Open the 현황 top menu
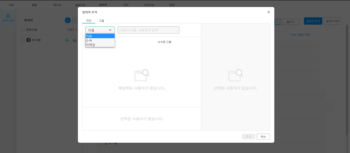The width and height of the screenshot is (350, 153). tap(34, 5)
